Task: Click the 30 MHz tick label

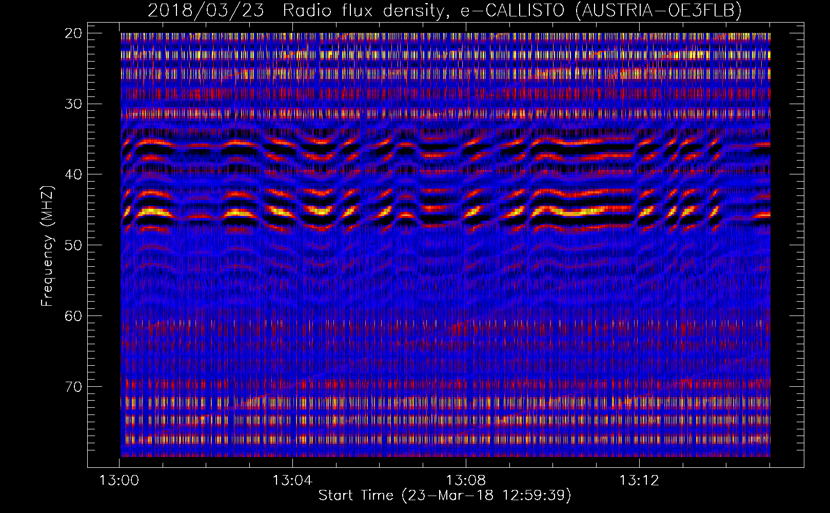Action: click(73, 104)
